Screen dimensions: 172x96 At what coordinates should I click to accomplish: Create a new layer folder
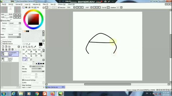(9, 47)
